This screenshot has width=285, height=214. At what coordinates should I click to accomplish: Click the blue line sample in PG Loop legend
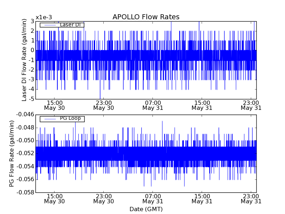pos(50,119)
